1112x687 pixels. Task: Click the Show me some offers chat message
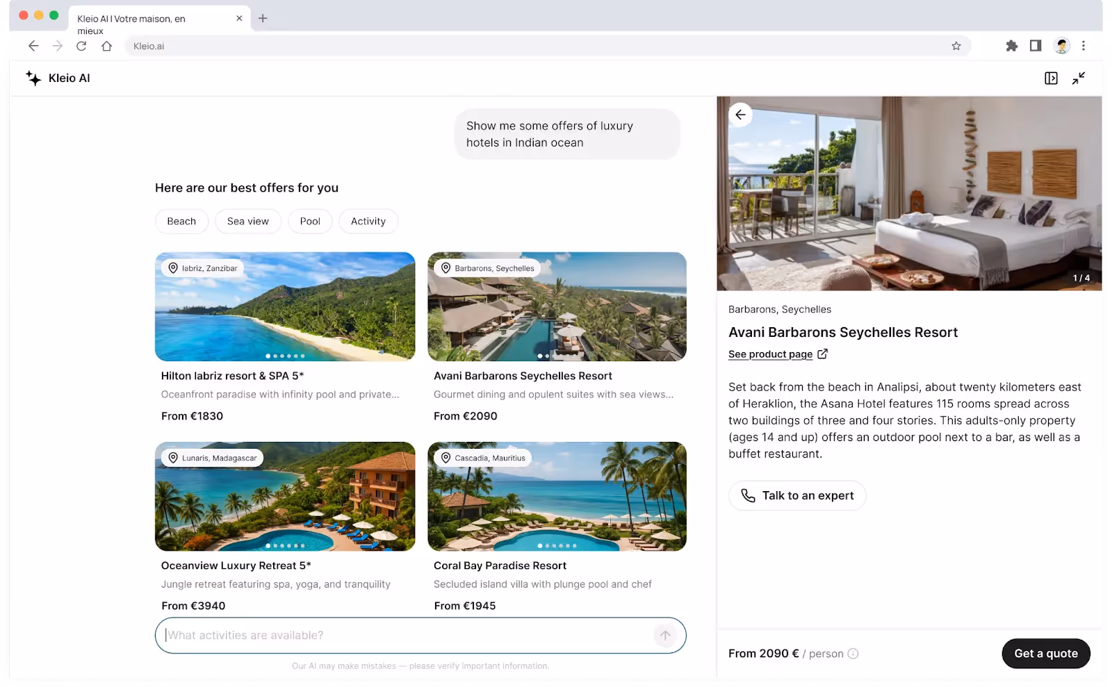coord(567,134)
